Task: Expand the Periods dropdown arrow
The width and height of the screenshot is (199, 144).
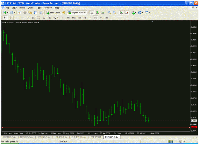Action: coord(142,12)
